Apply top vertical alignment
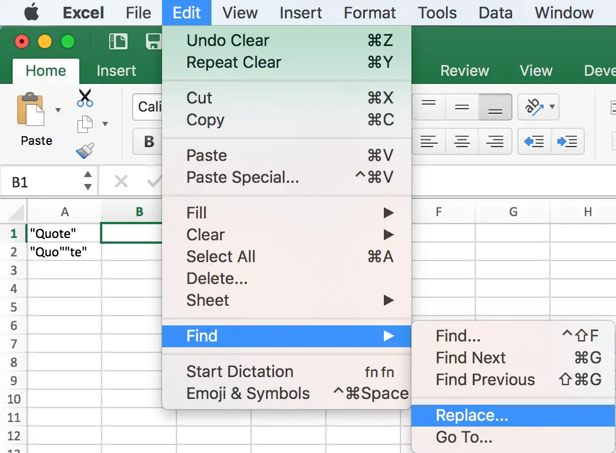This screenshot has width=616, height=453. click(x=429, y=106)
